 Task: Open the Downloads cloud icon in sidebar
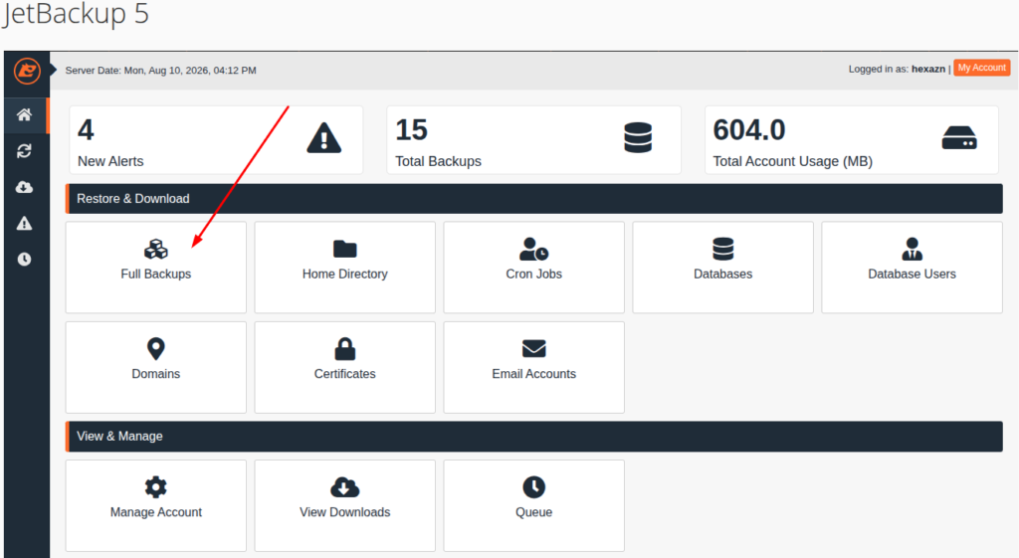point(24,187)
